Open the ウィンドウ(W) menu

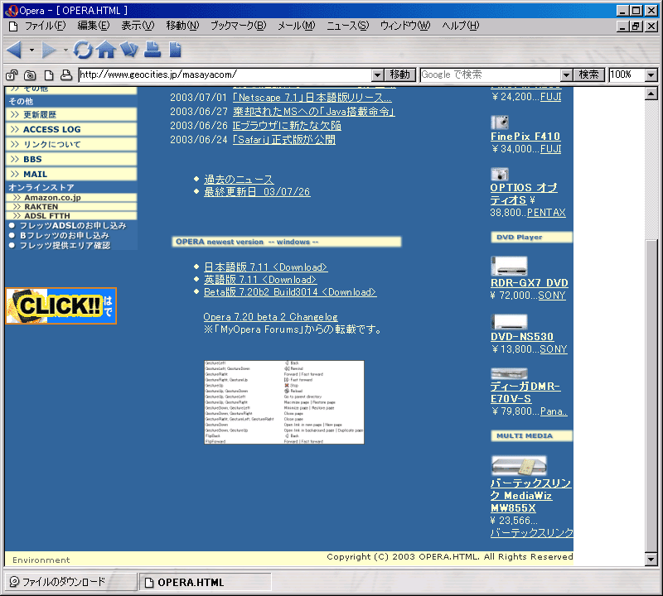405,26
